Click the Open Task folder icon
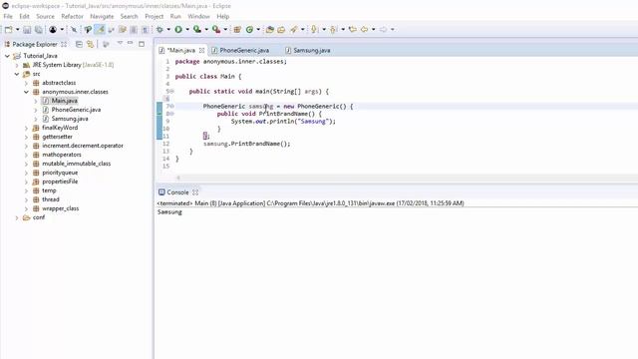The width and height of the screenshot is (638, 359). click(x=281, y=29)
